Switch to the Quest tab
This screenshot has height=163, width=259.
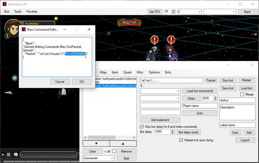(x=127, y=72)
